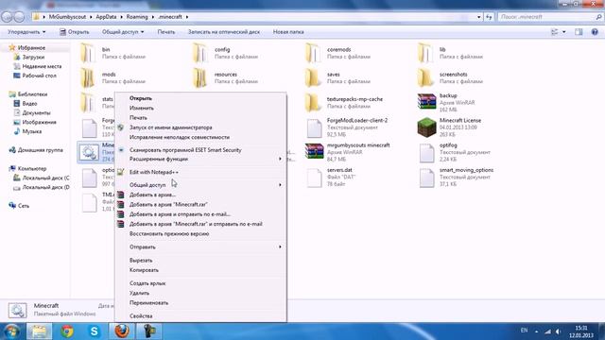Viewport: 605px width, 340px height.
Task: Select the smart_moving_options file icon
Action: pyautogui.click(x=426, y=178)
